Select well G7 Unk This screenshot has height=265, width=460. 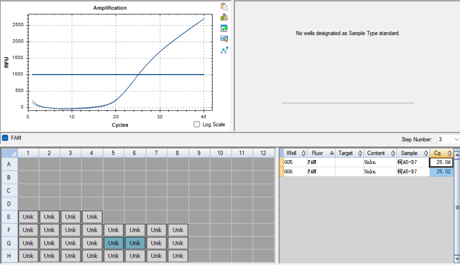point(156,243)
